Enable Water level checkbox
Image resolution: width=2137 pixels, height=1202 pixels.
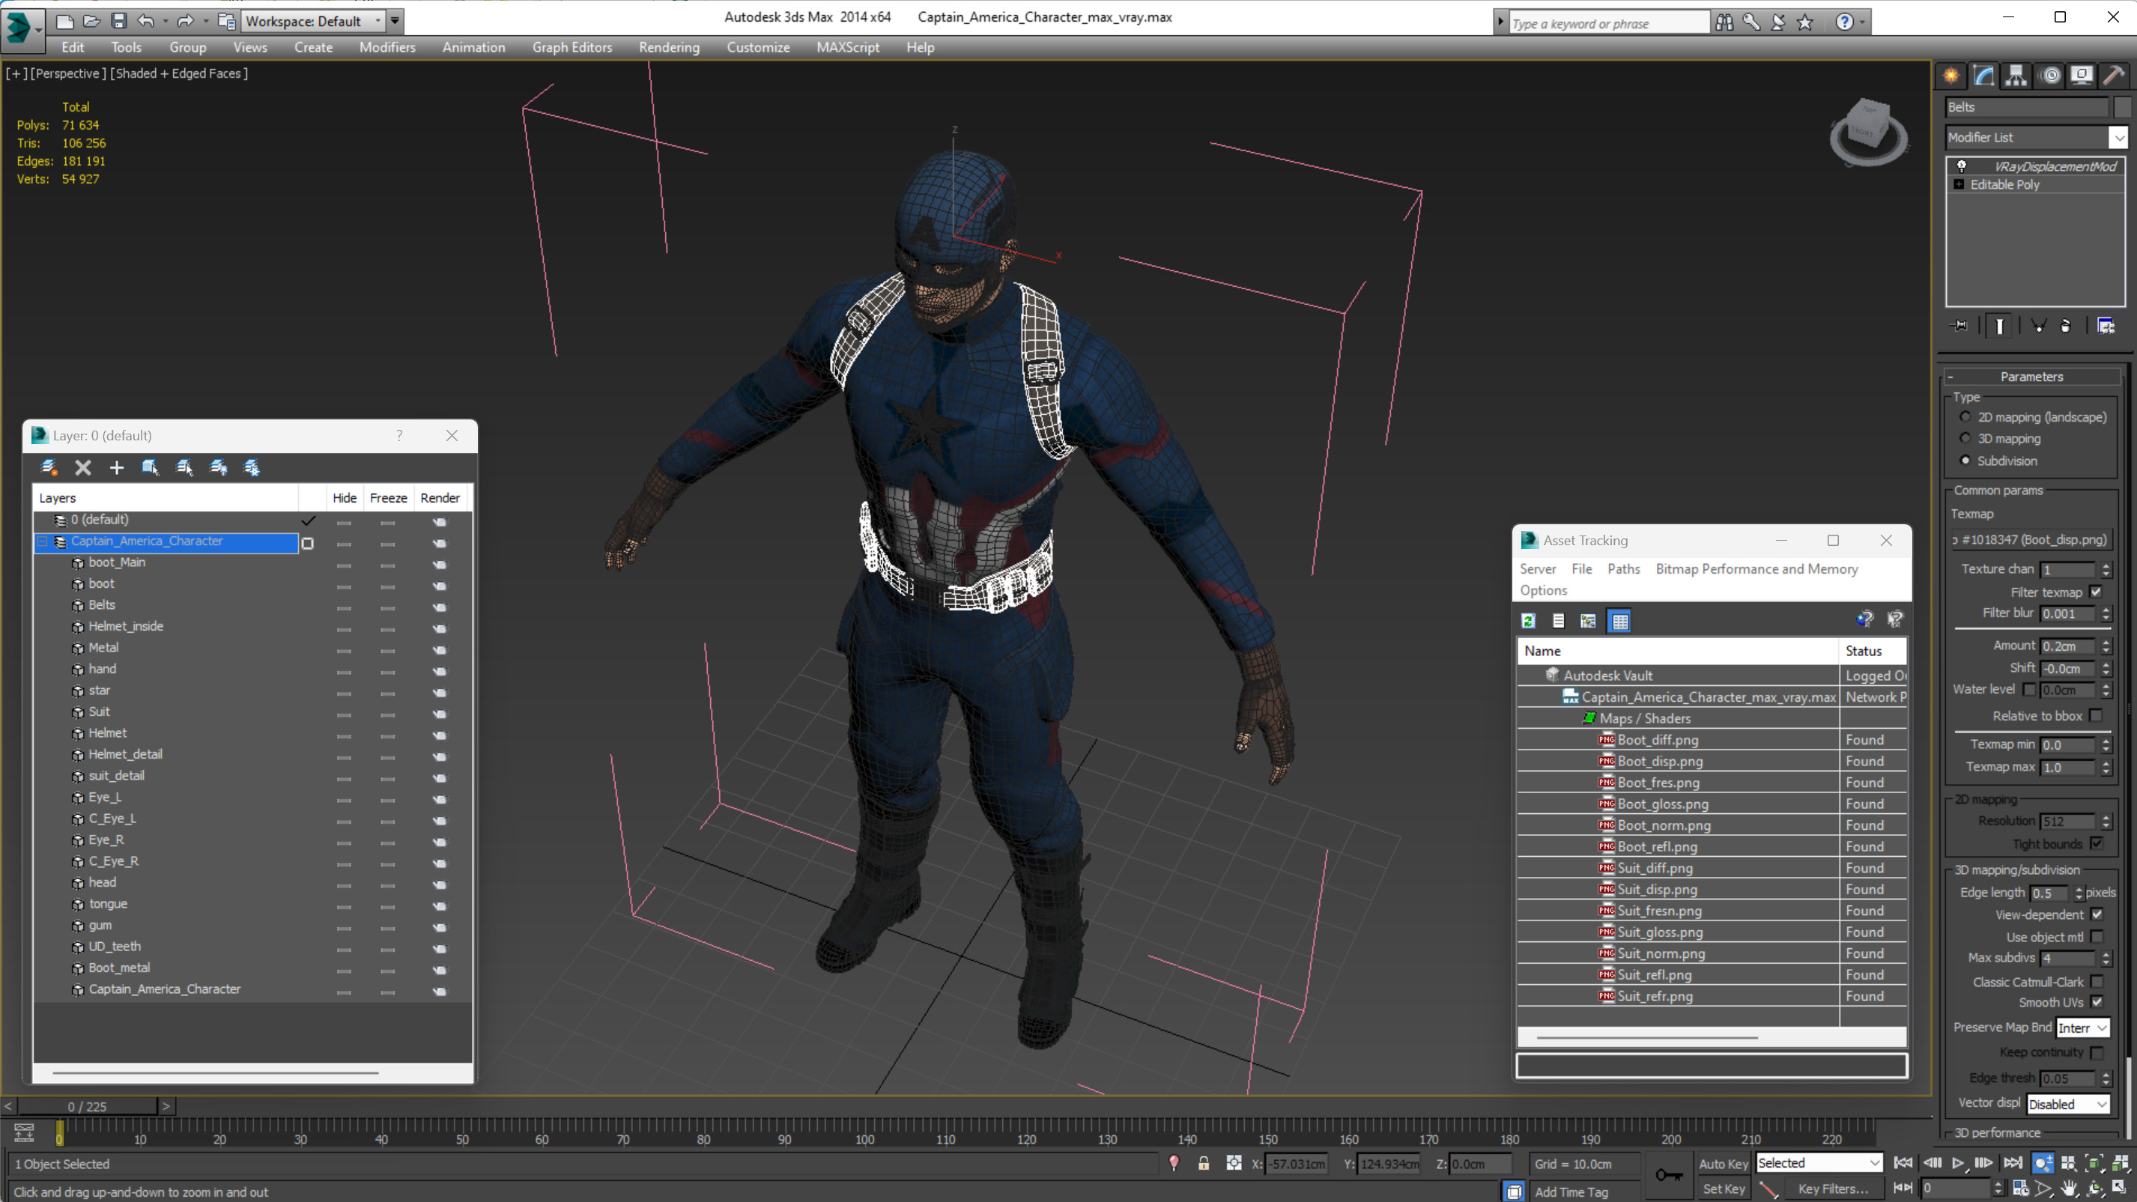point(2029,689)
